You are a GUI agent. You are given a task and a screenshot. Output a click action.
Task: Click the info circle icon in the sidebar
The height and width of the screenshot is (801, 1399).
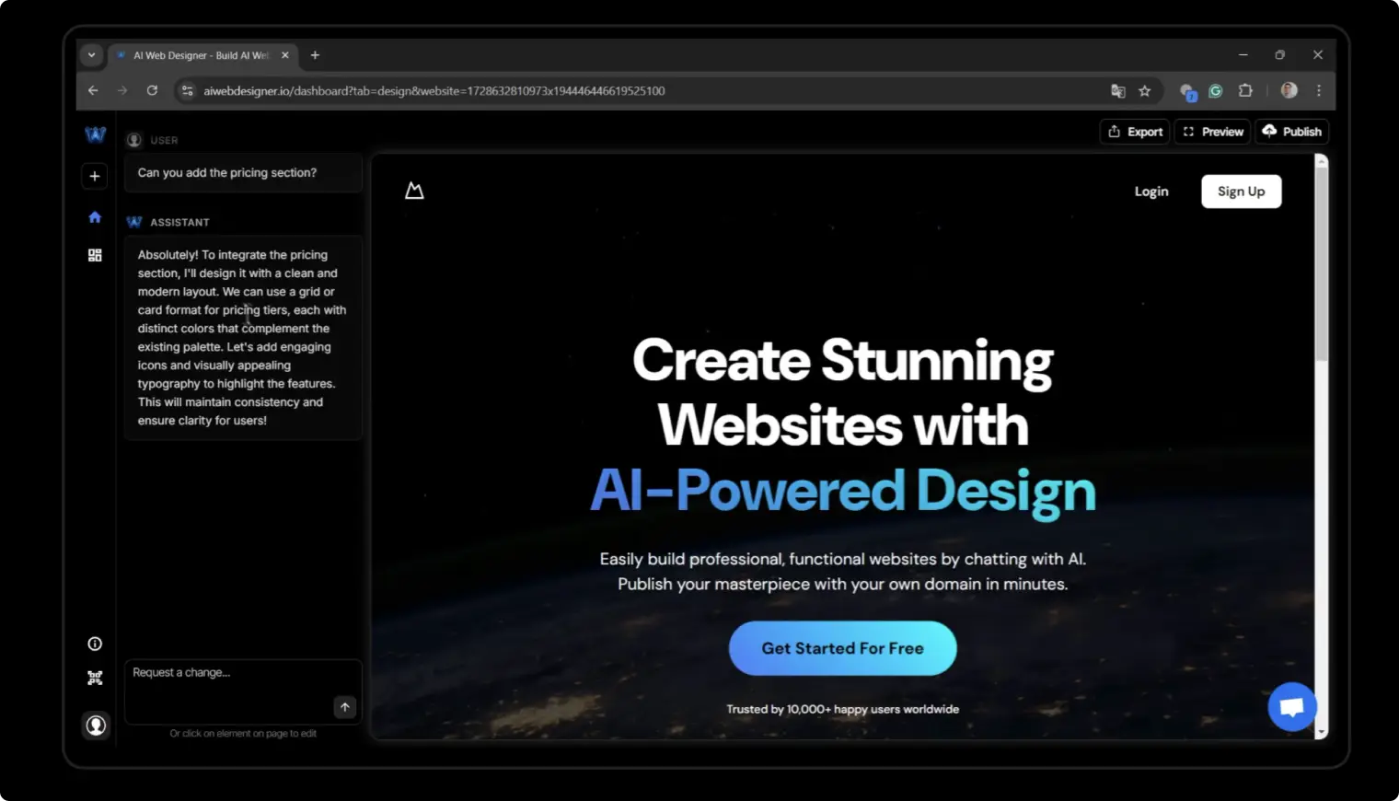[x=95, y=644]
